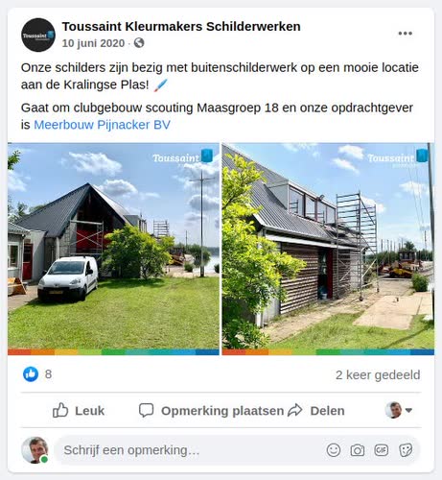Open the GIF picker in comment box

[x=382, y=450]
